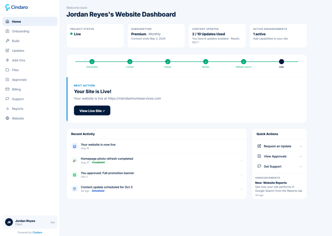The width and height of the screenshot is (332, 236).
Task: Click 'You approved: Fall promotion banner' entry
Action: 157,175
